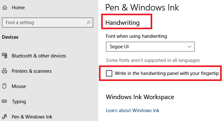Image resolution: width=222 pixels, height=121 pixels.
Task: Click the Home house icon
Action: pyautogui.click(x=5, y=8)
